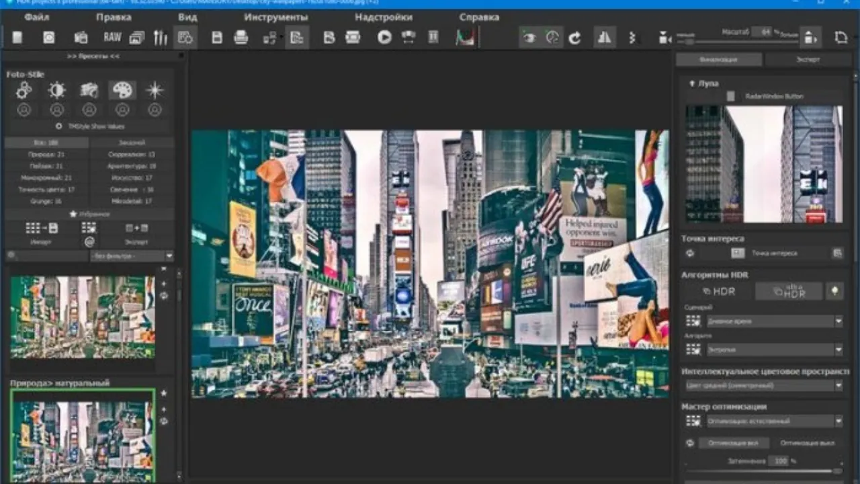Collapse the Лупа section arrow

click(x=691, y=83)
